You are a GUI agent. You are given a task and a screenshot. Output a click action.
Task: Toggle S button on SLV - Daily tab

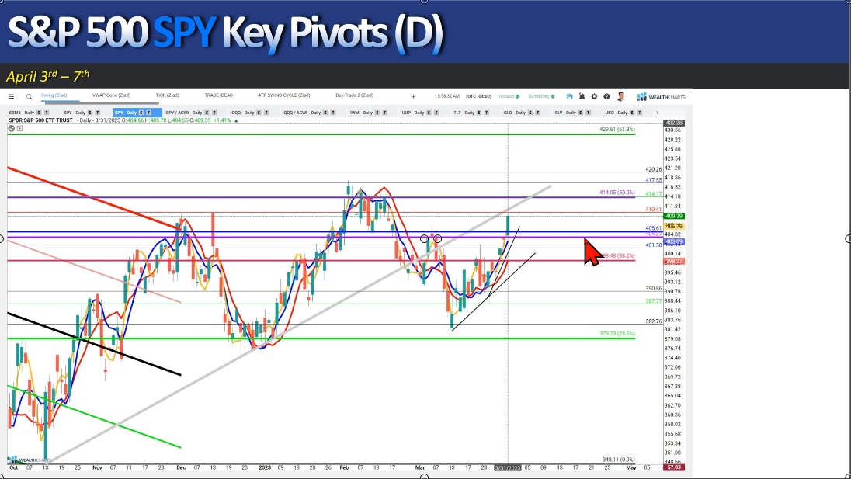(x=581, y=113)
